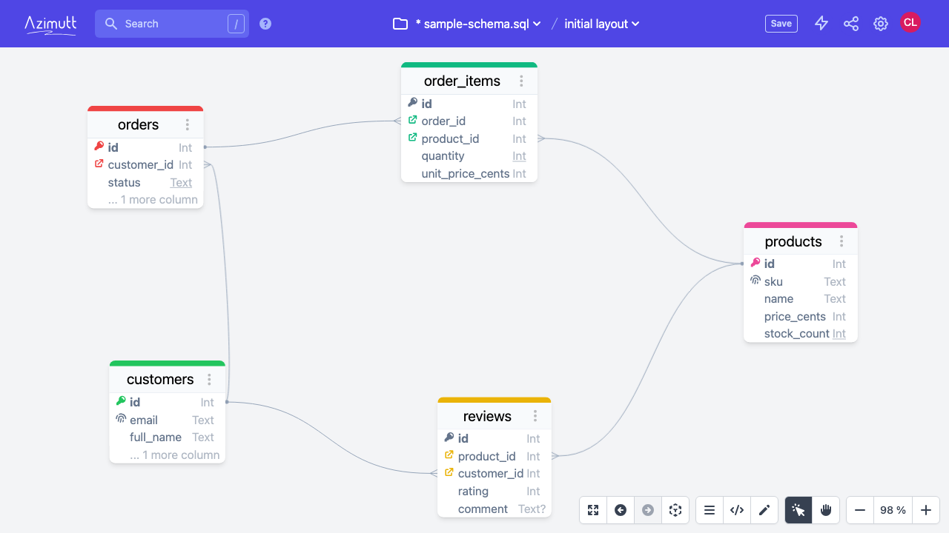This screenshot has height=533, width=949.
Task: Select the sku column in products
Action: [801, 281]
